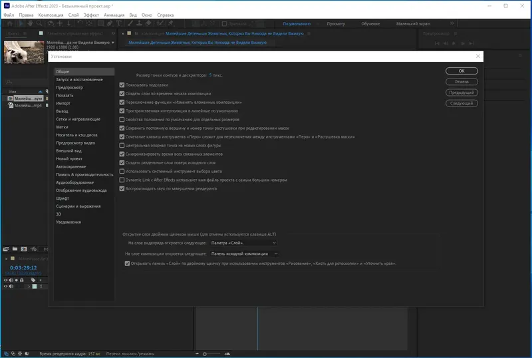This screenshot has height=358, width=532.
Task: Open the 'Файл' menu
Action: point(9,15)
